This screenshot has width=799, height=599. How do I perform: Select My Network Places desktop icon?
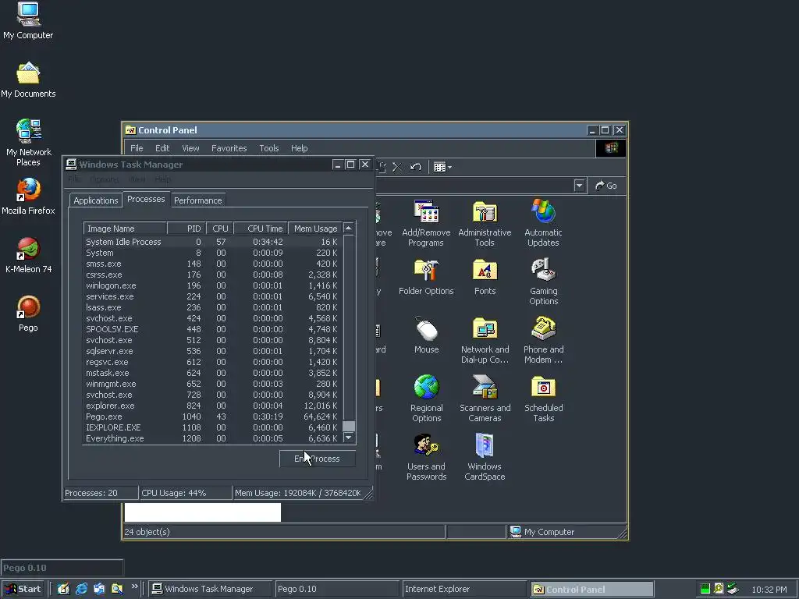29,144
